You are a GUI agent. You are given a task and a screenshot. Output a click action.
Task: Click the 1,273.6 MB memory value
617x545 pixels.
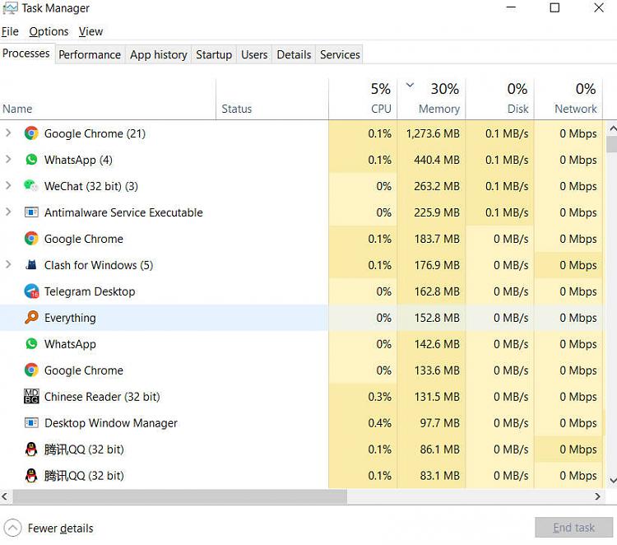(433, 133)
